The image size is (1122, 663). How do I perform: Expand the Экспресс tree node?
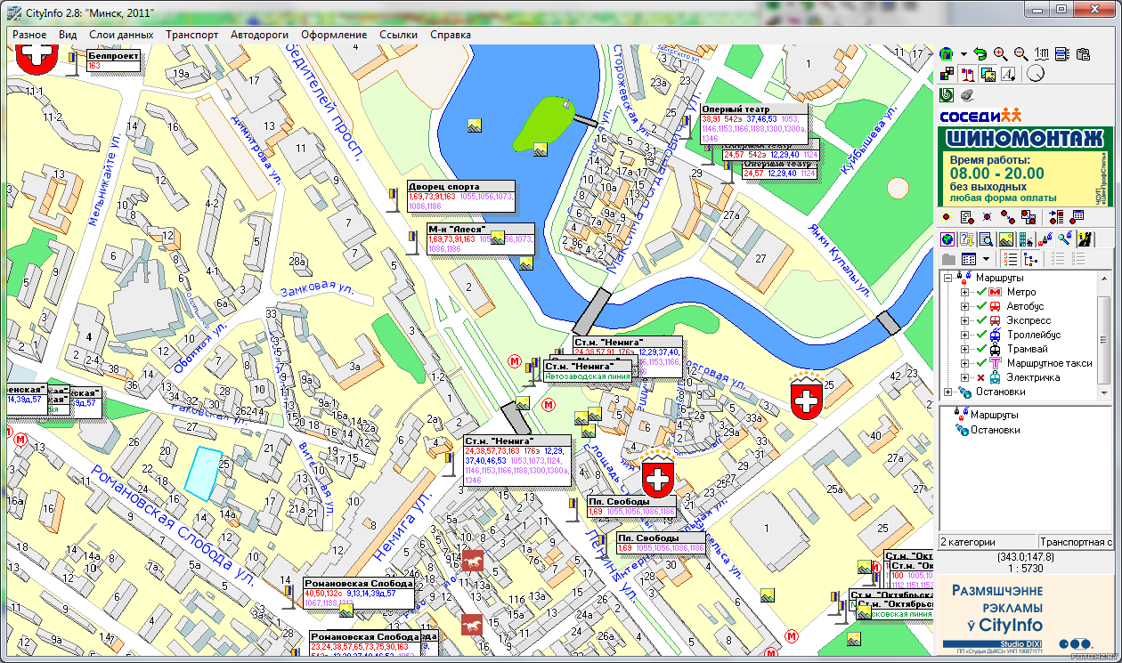coord(965,320)
